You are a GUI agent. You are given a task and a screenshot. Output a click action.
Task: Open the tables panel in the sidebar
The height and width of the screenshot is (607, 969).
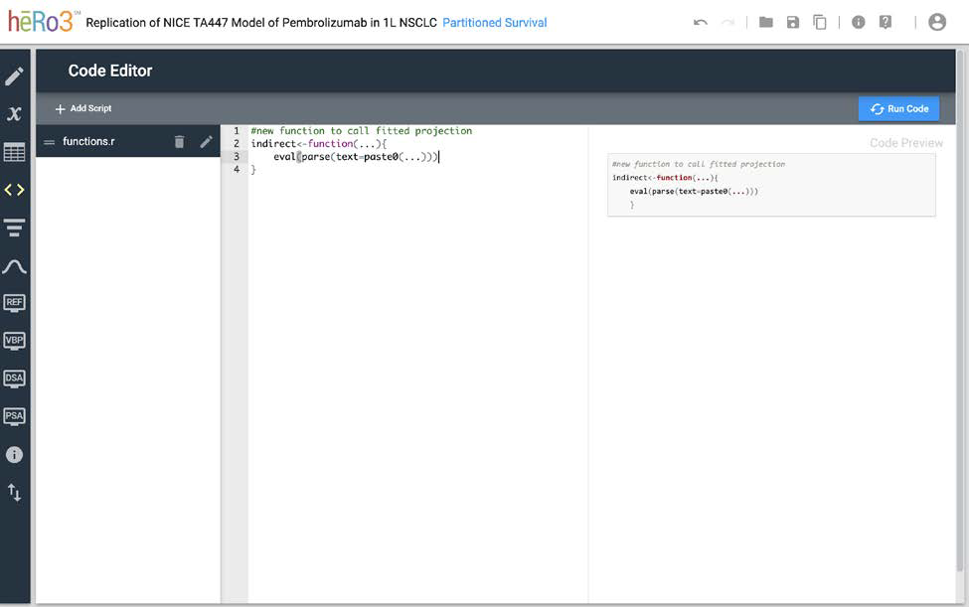[x=14, y=151]
